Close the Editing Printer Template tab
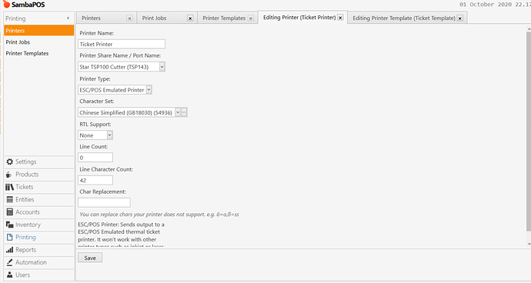The height and width of the screenshot is (283, 531). coord(460,18)
